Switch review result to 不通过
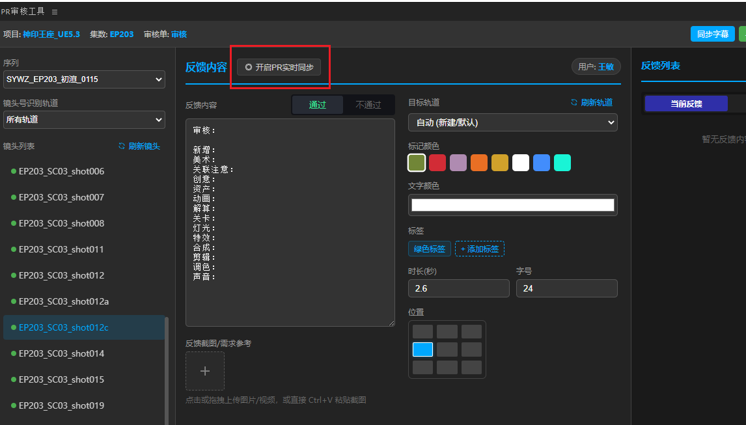 [x=368, y=105]
